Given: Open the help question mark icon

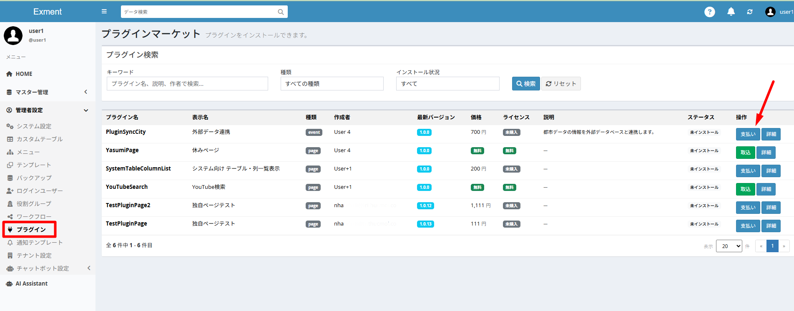Looking at the screenshot, I should tap(709, 12).
